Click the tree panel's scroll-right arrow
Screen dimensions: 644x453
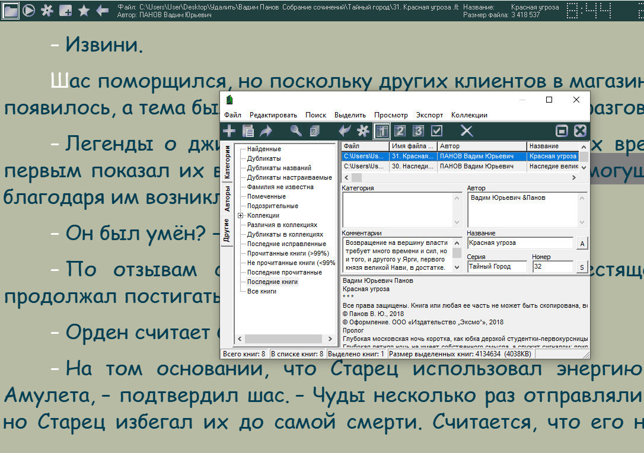(x=330, y=339)
